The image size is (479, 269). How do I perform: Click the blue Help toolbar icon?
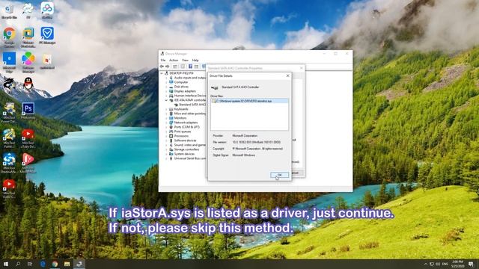click(190, 67)
